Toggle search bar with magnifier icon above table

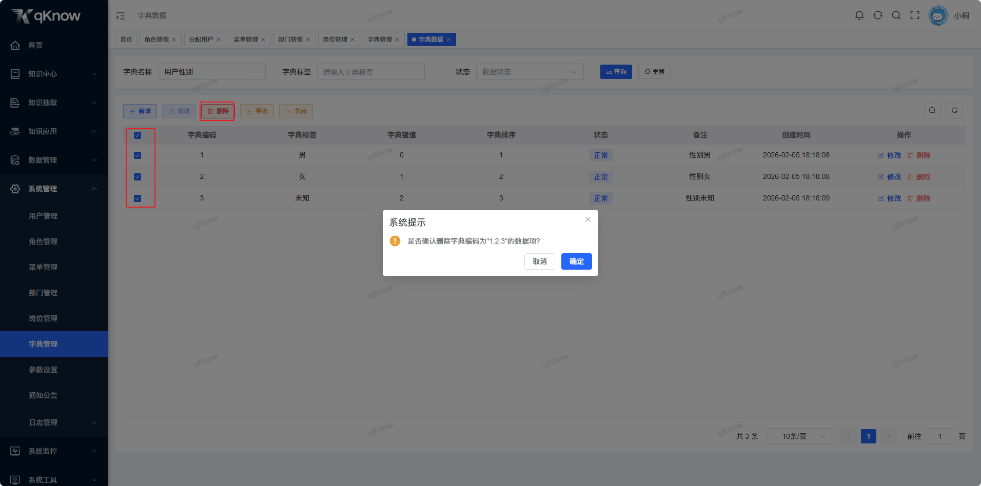[x=932, y=110]
